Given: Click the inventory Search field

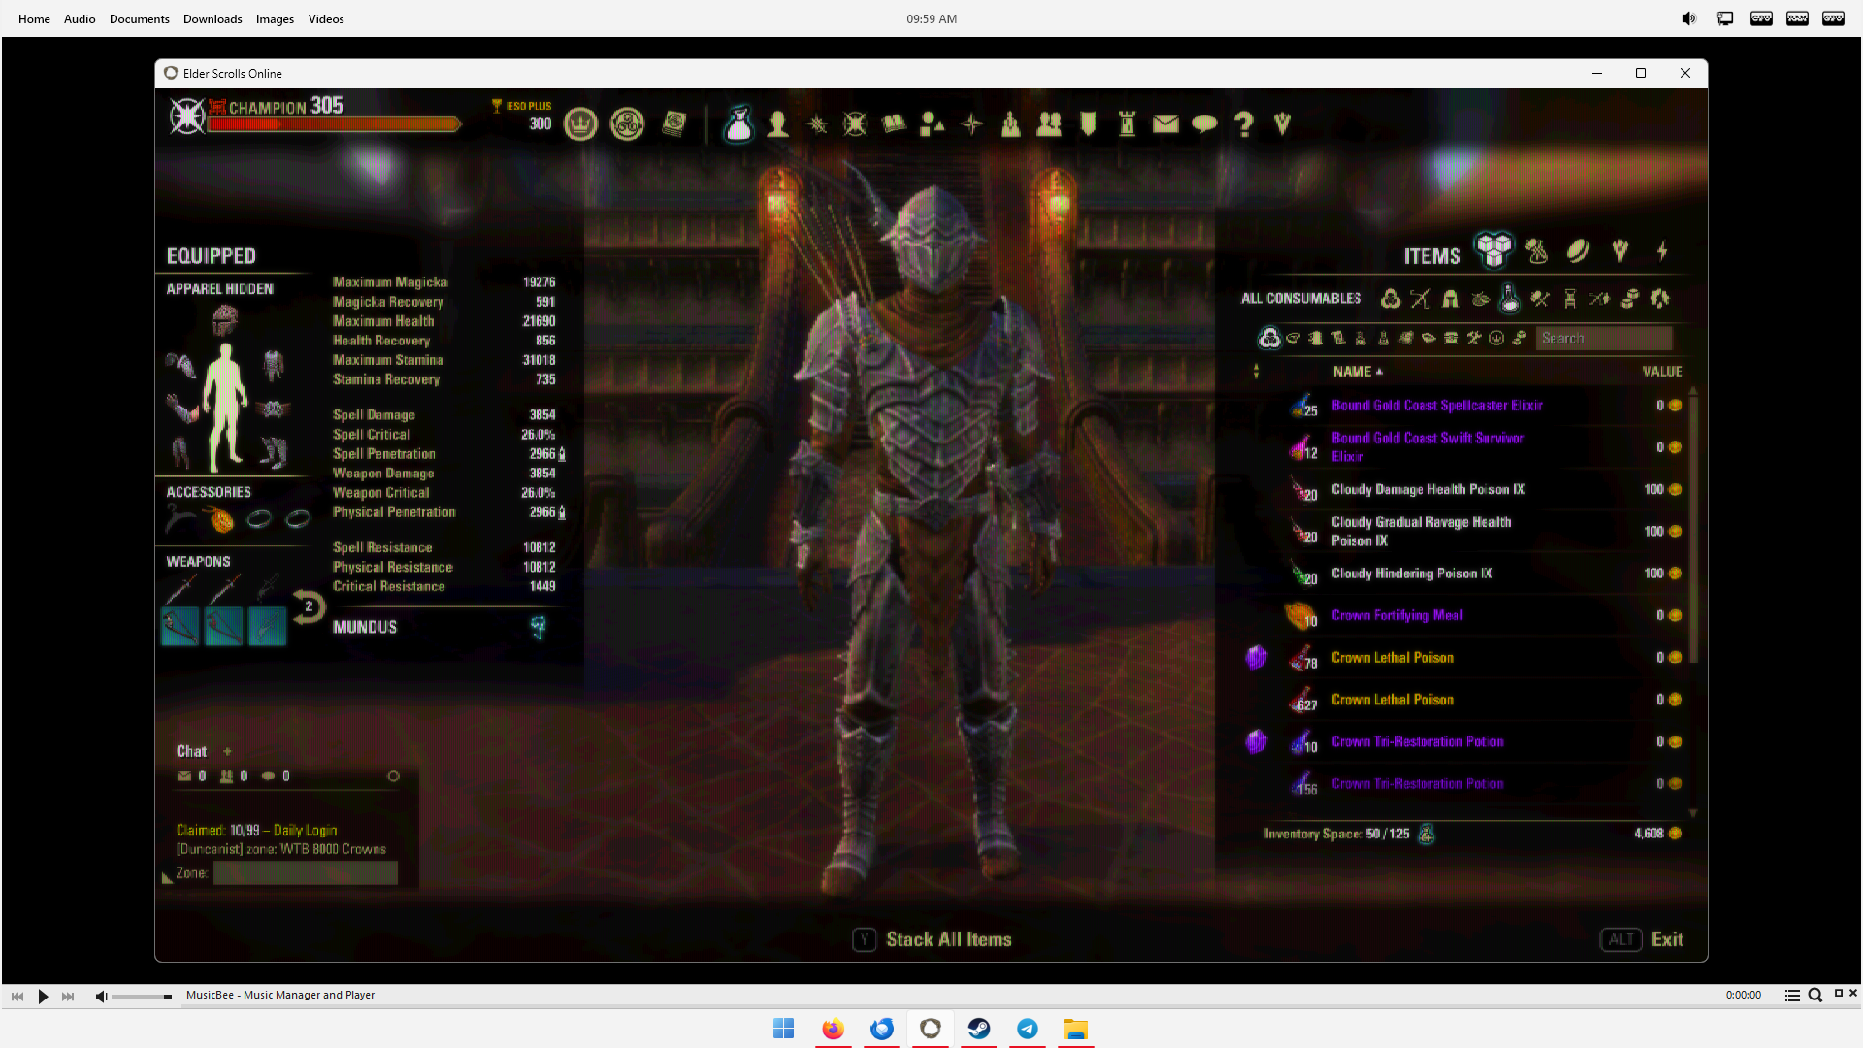Looking at the screenshot, I should (x=1603, y=339).
